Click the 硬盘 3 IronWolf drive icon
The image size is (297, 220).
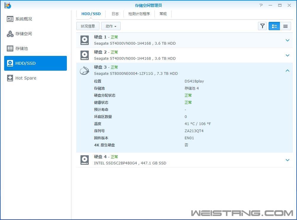[85, 70]
